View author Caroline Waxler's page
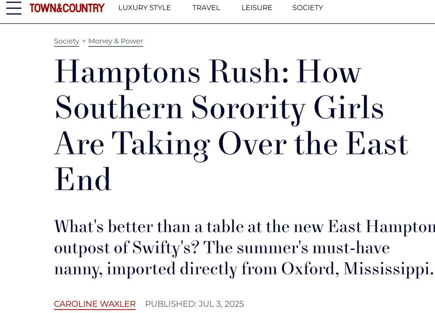Screen dimensions: 435x313 pyautogui.click(x=95, y=304)
